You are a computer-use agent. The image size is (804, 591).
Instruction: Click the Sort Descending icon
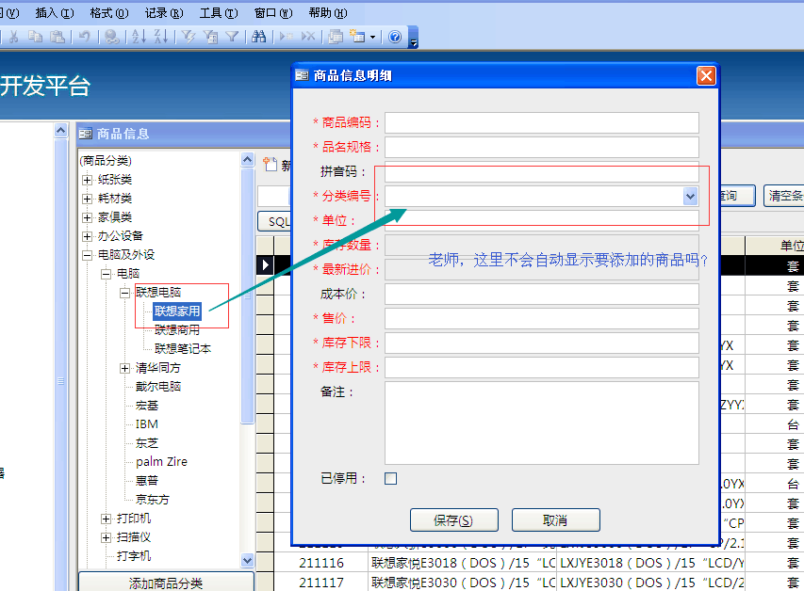click(160, 35)
